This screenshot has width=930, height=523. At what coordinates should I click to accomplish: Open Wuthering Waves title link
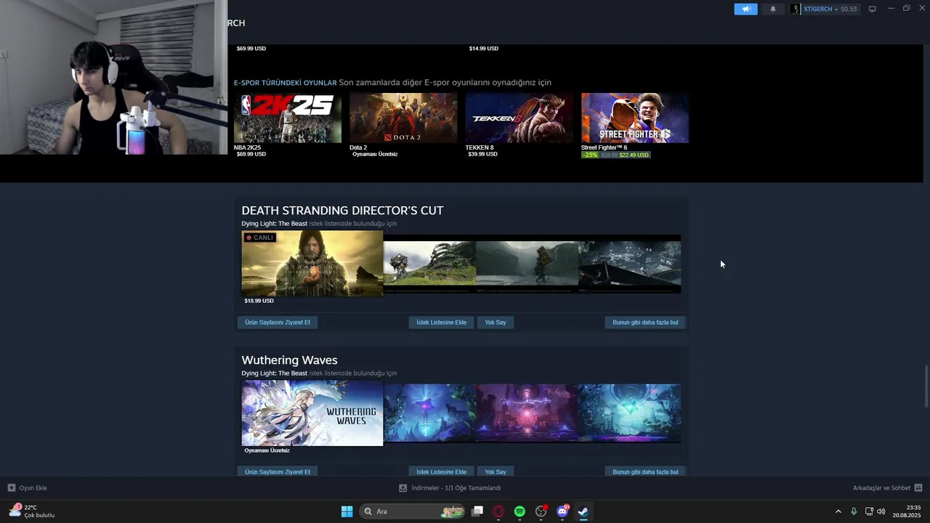(x=289, y=360)
